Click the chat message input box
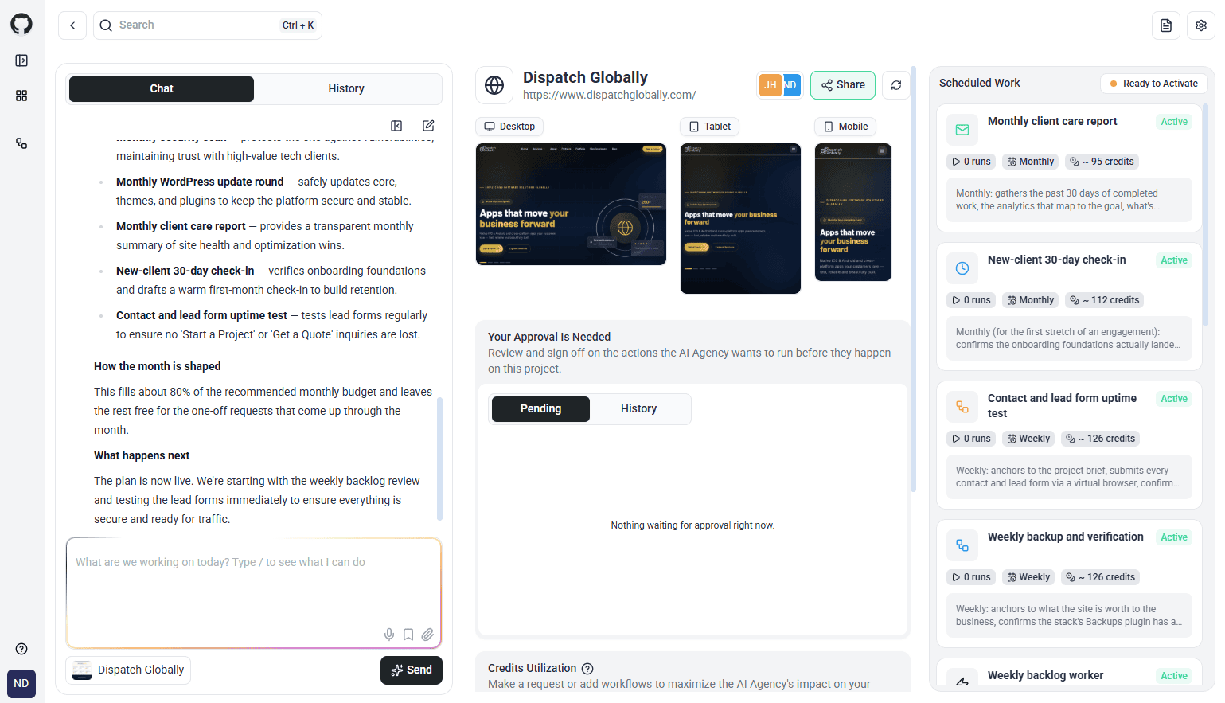Screen dimensions: 1225x703 [x=254, y=593]
